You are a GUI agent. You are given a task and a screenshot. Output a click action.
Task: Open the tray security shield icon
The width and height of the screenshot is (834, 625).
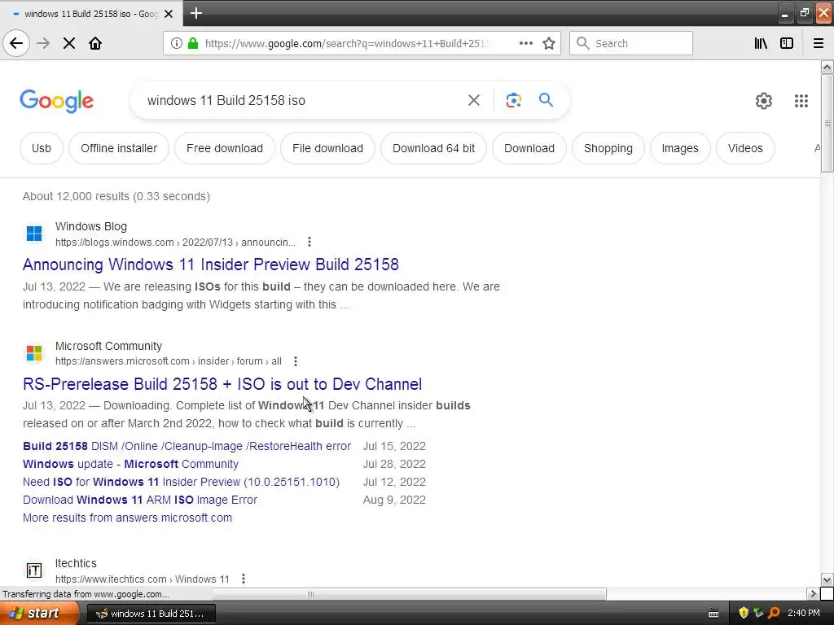[x=744, y=614]
